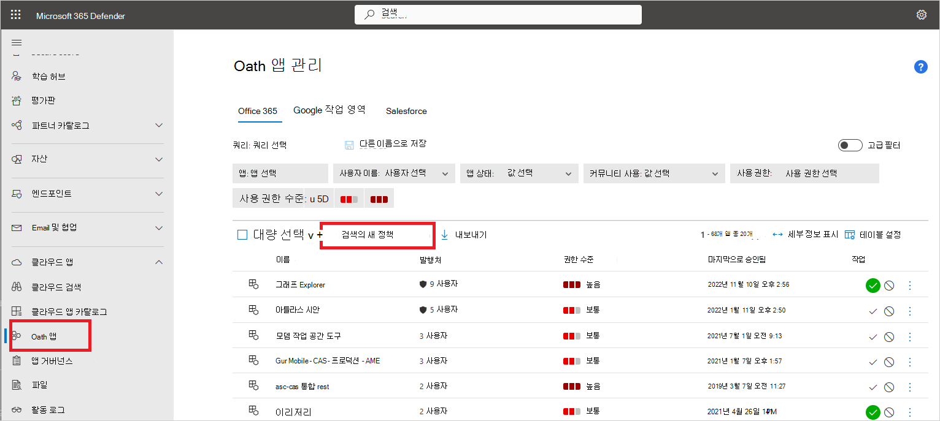940x421 pixels.
Task: Click the 학습 허브 sidebar icon
Action: click(x=17, y=77)
